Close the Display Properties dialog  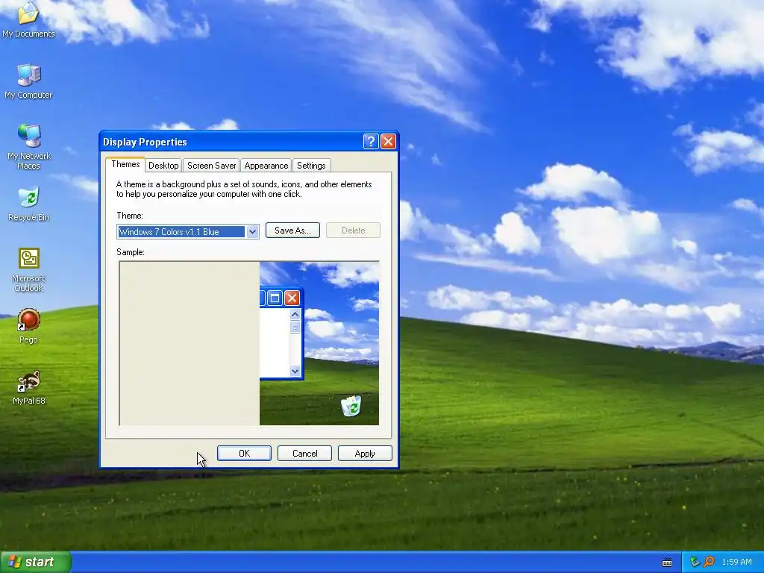click(388, 142)
